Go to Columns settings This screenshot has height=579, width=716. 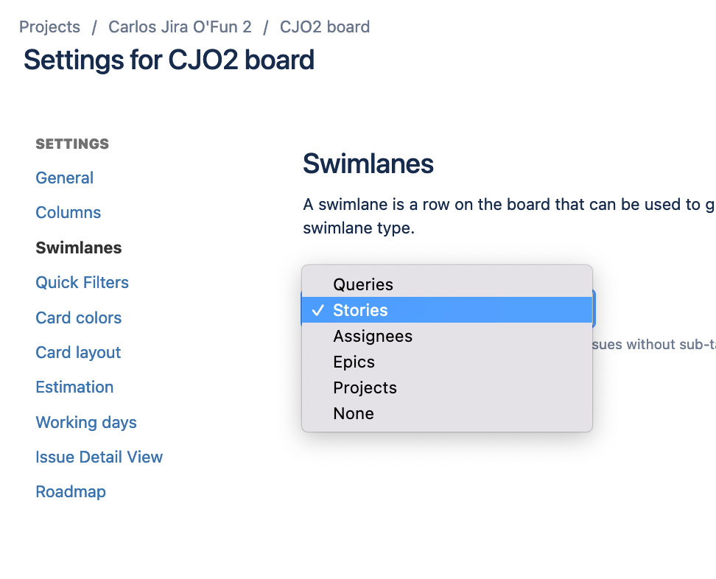pos(69,212)
